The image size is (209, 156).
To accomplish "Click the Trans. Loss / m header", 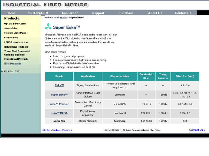I will (x=163, y=76).
